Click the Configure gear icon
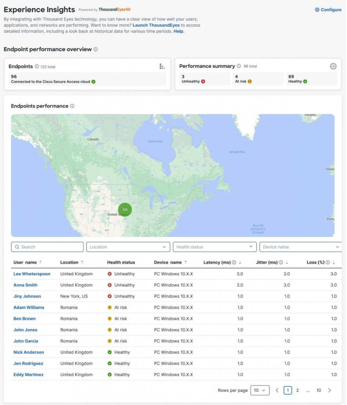This screenshot has height=405, width=347. 317,10
